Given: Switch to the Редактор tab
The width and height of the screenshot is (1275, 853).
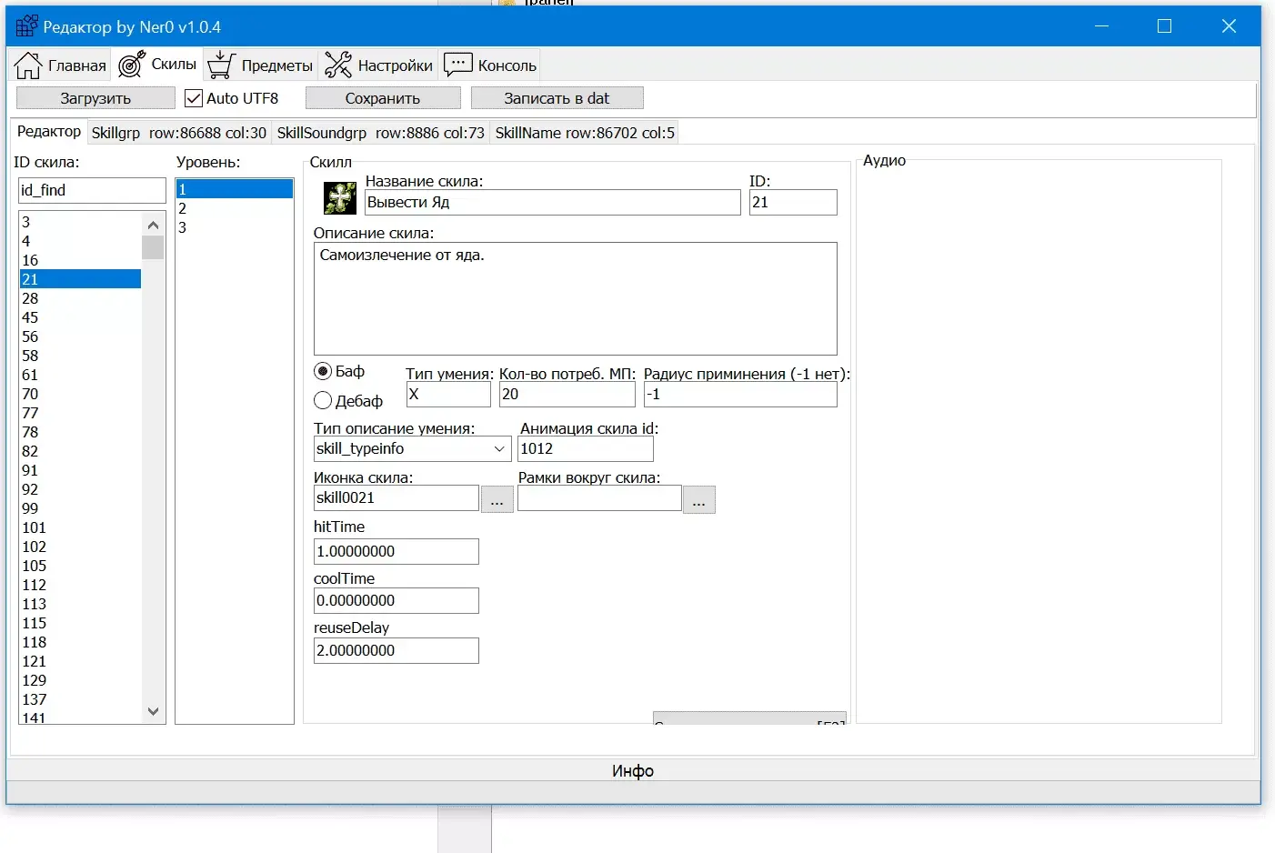Looking at the screenshot, I should point(49,131).
